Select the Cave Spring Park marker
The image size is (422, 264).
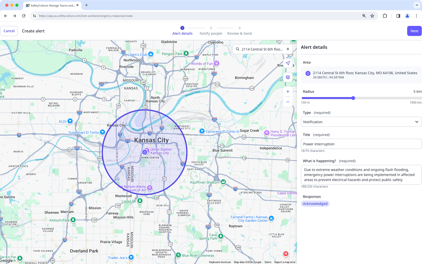(221, 236)
